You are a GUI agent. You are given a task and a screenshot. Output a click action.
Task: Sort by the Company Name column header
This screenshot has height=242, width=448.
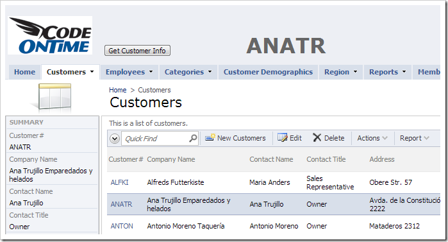point(171,159)
